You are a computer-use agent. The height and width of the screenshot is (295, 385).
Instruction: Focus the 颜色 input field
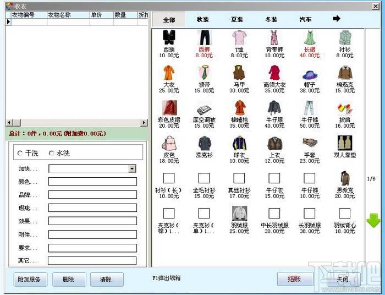[x=92, y=182]
